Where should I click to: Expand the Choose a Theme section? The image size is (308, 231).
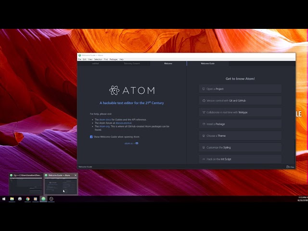240,136
